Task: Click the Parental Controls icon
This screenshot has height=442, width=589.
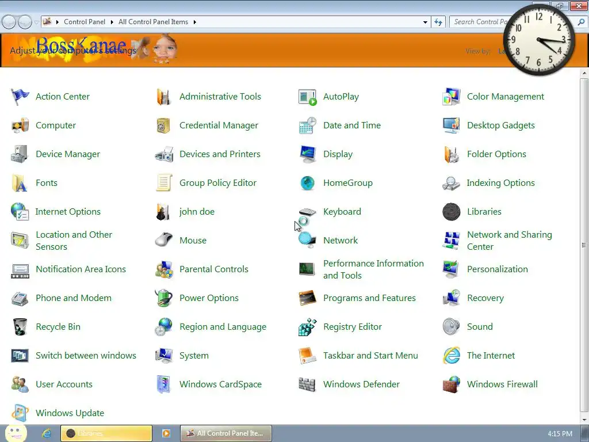Action: (164, 269)
